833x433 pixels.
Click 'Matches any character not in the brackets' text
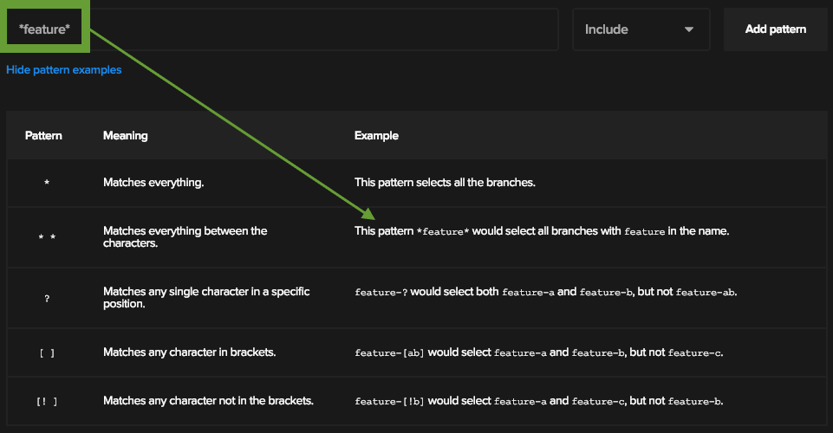click(x=208, y=401)
